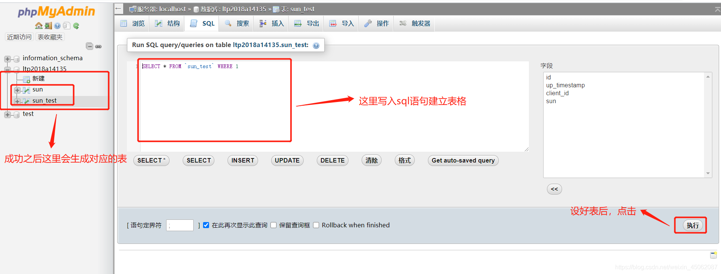The width and height of the screenshot is (721, 274).
Task: Select the id field in 字段 list
Action: [x=548, y=77]
